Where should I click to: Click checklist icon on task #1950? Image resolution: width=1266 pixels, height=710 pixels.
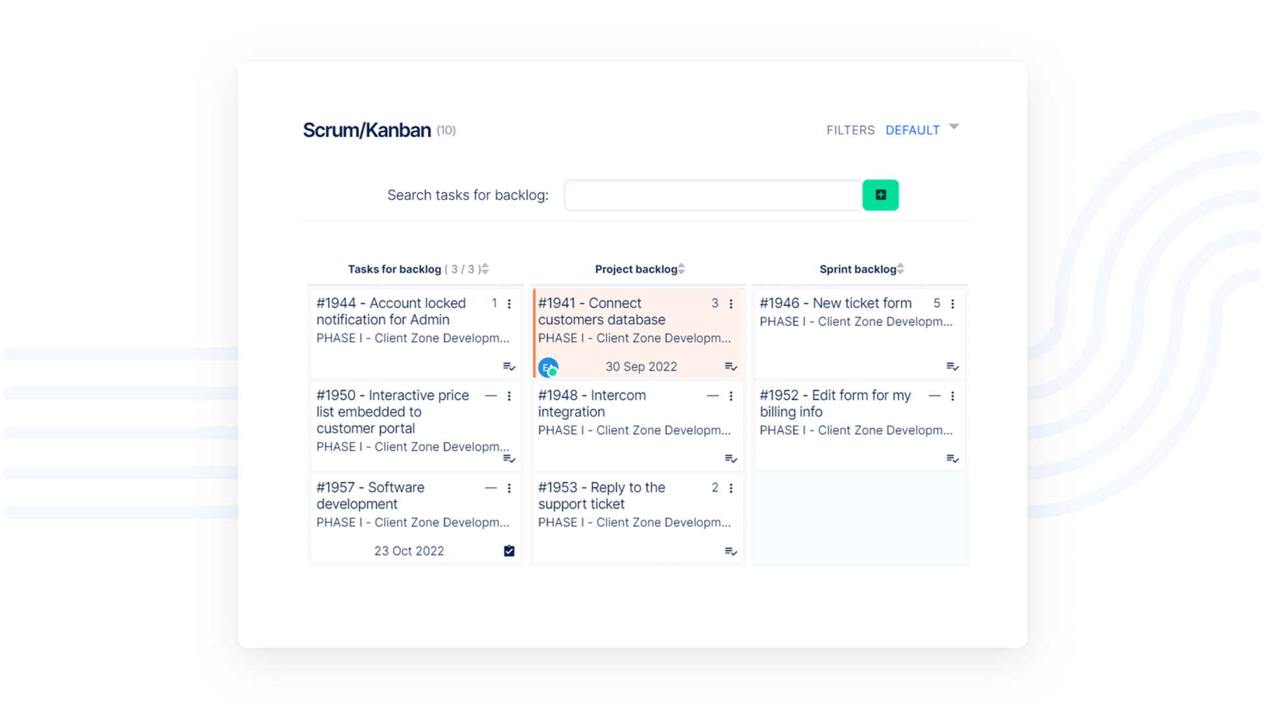tap(509, 459)
